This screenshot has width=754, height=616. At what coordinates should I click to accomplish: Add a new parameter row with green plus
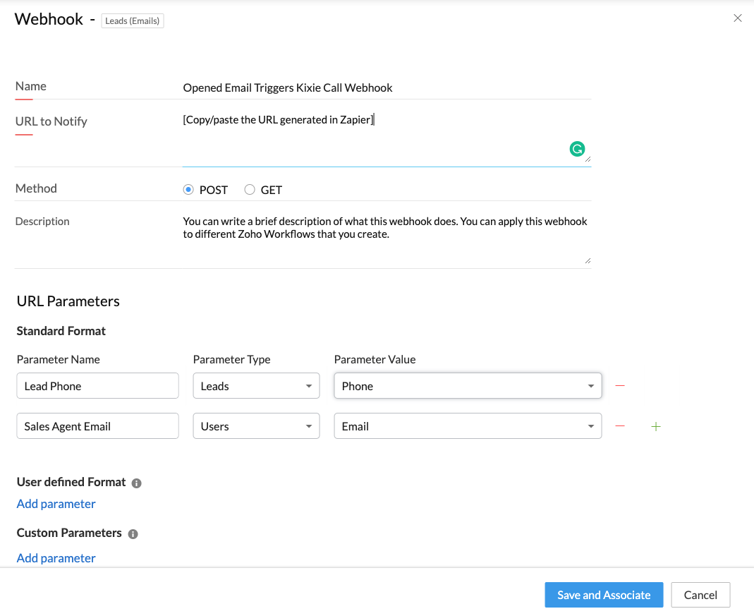[x=656, y=426]
